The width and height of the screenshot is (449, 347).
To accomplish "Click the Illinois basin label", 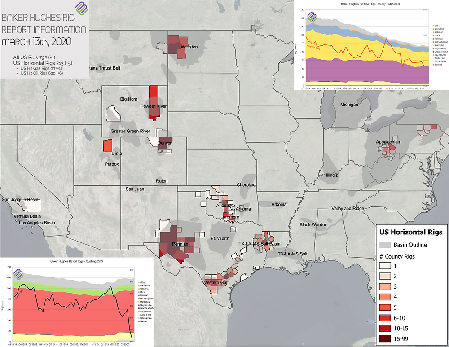I will pyautogui.click(x=332, y=175).
